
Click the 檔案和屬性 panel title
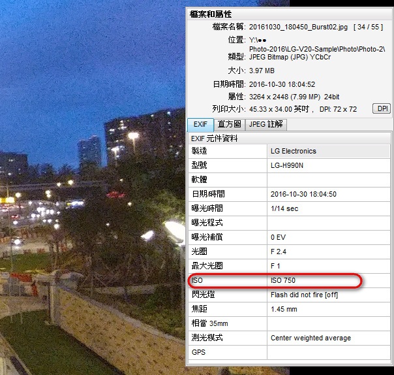211,14
